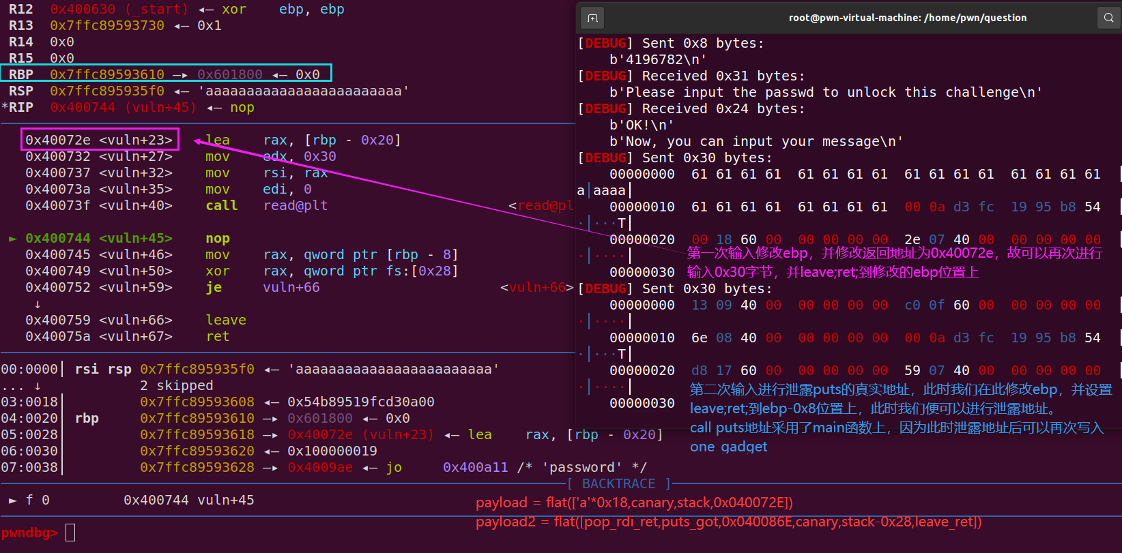
Task: Click the root@pwn-virtual-machine window title
Action: tap(908, 18)
